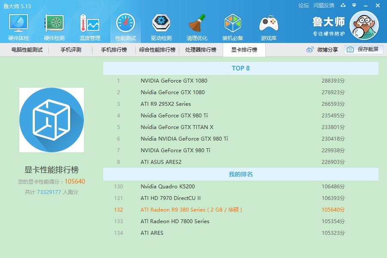387x258 pixels.
Task: Click the 鲁大师 mascot avatar
Action: click(x=364, y=25)
